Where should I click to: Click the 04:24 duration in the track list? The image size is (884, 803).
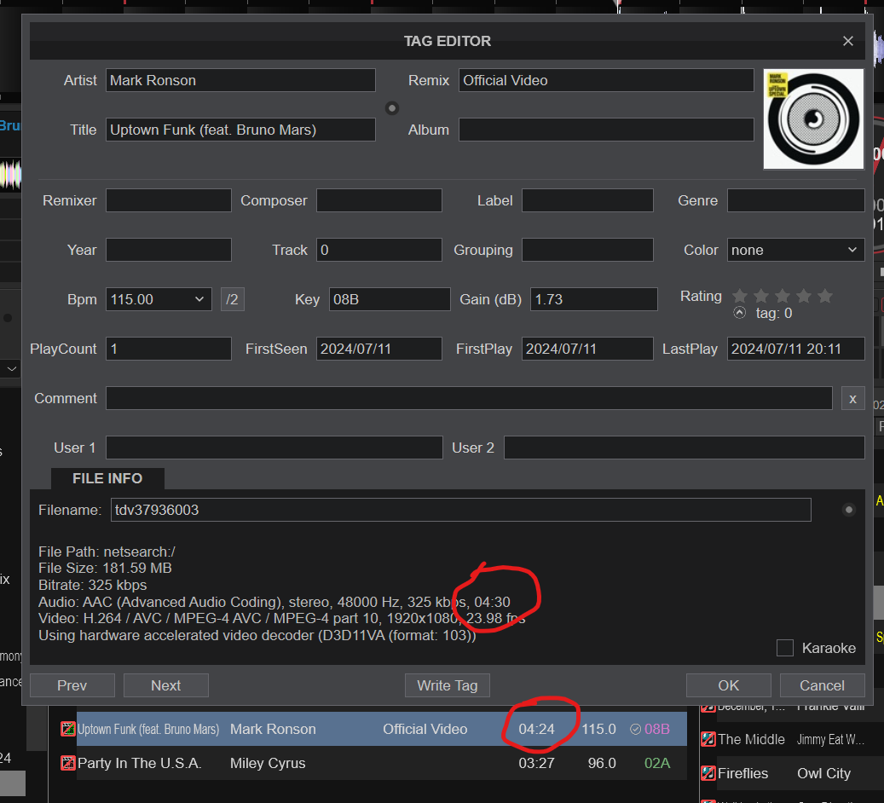(x=536, y=729)
